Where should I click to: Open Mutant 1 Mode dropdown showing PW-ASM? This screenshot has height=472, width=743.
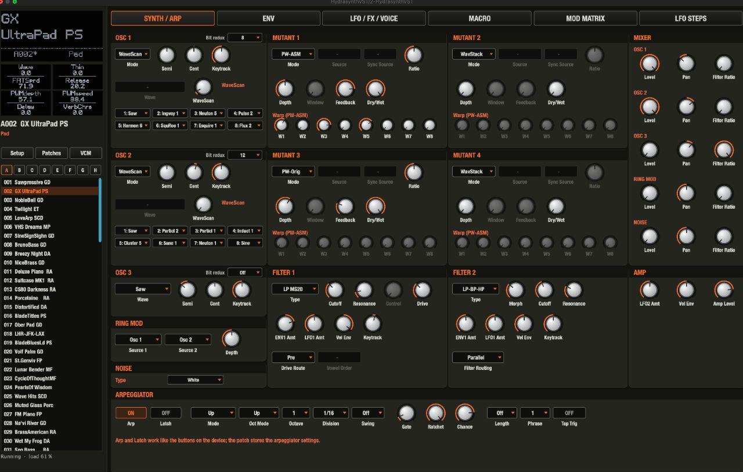293,54
